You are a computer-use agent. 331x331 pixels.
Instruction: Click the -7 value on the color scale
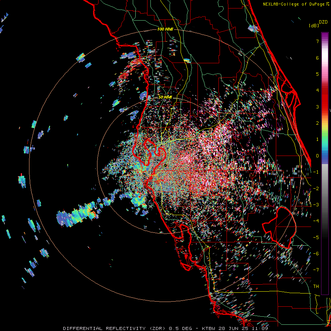pos(316,270)
